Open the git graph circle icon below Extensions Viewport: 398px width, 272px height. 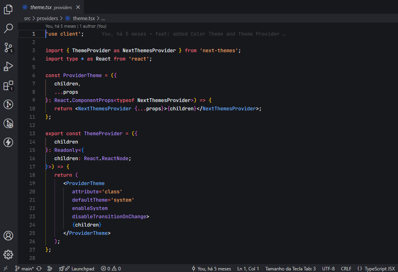coord(8,104)
